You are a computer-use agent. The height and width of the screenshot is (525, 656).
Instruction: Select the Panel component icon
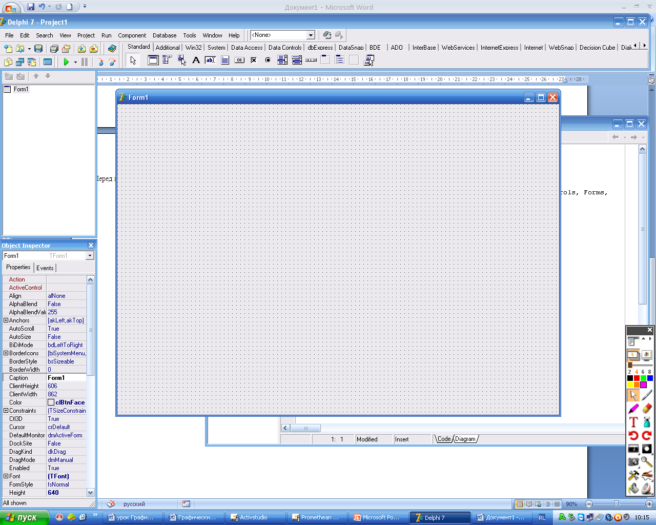354,60
